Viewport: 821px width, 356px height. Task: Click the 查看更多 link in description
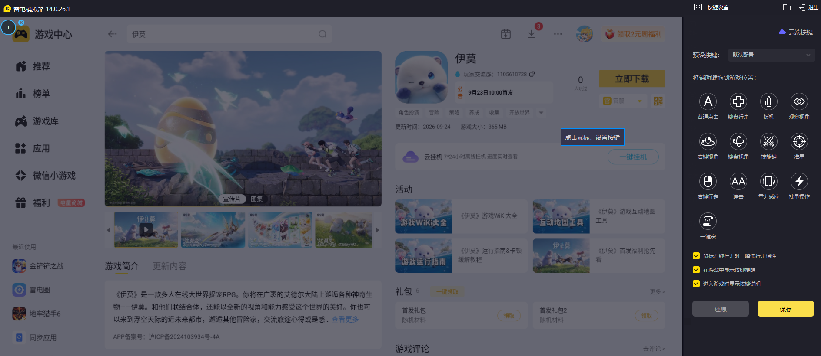pyautogui.click(x=345, y=319)
